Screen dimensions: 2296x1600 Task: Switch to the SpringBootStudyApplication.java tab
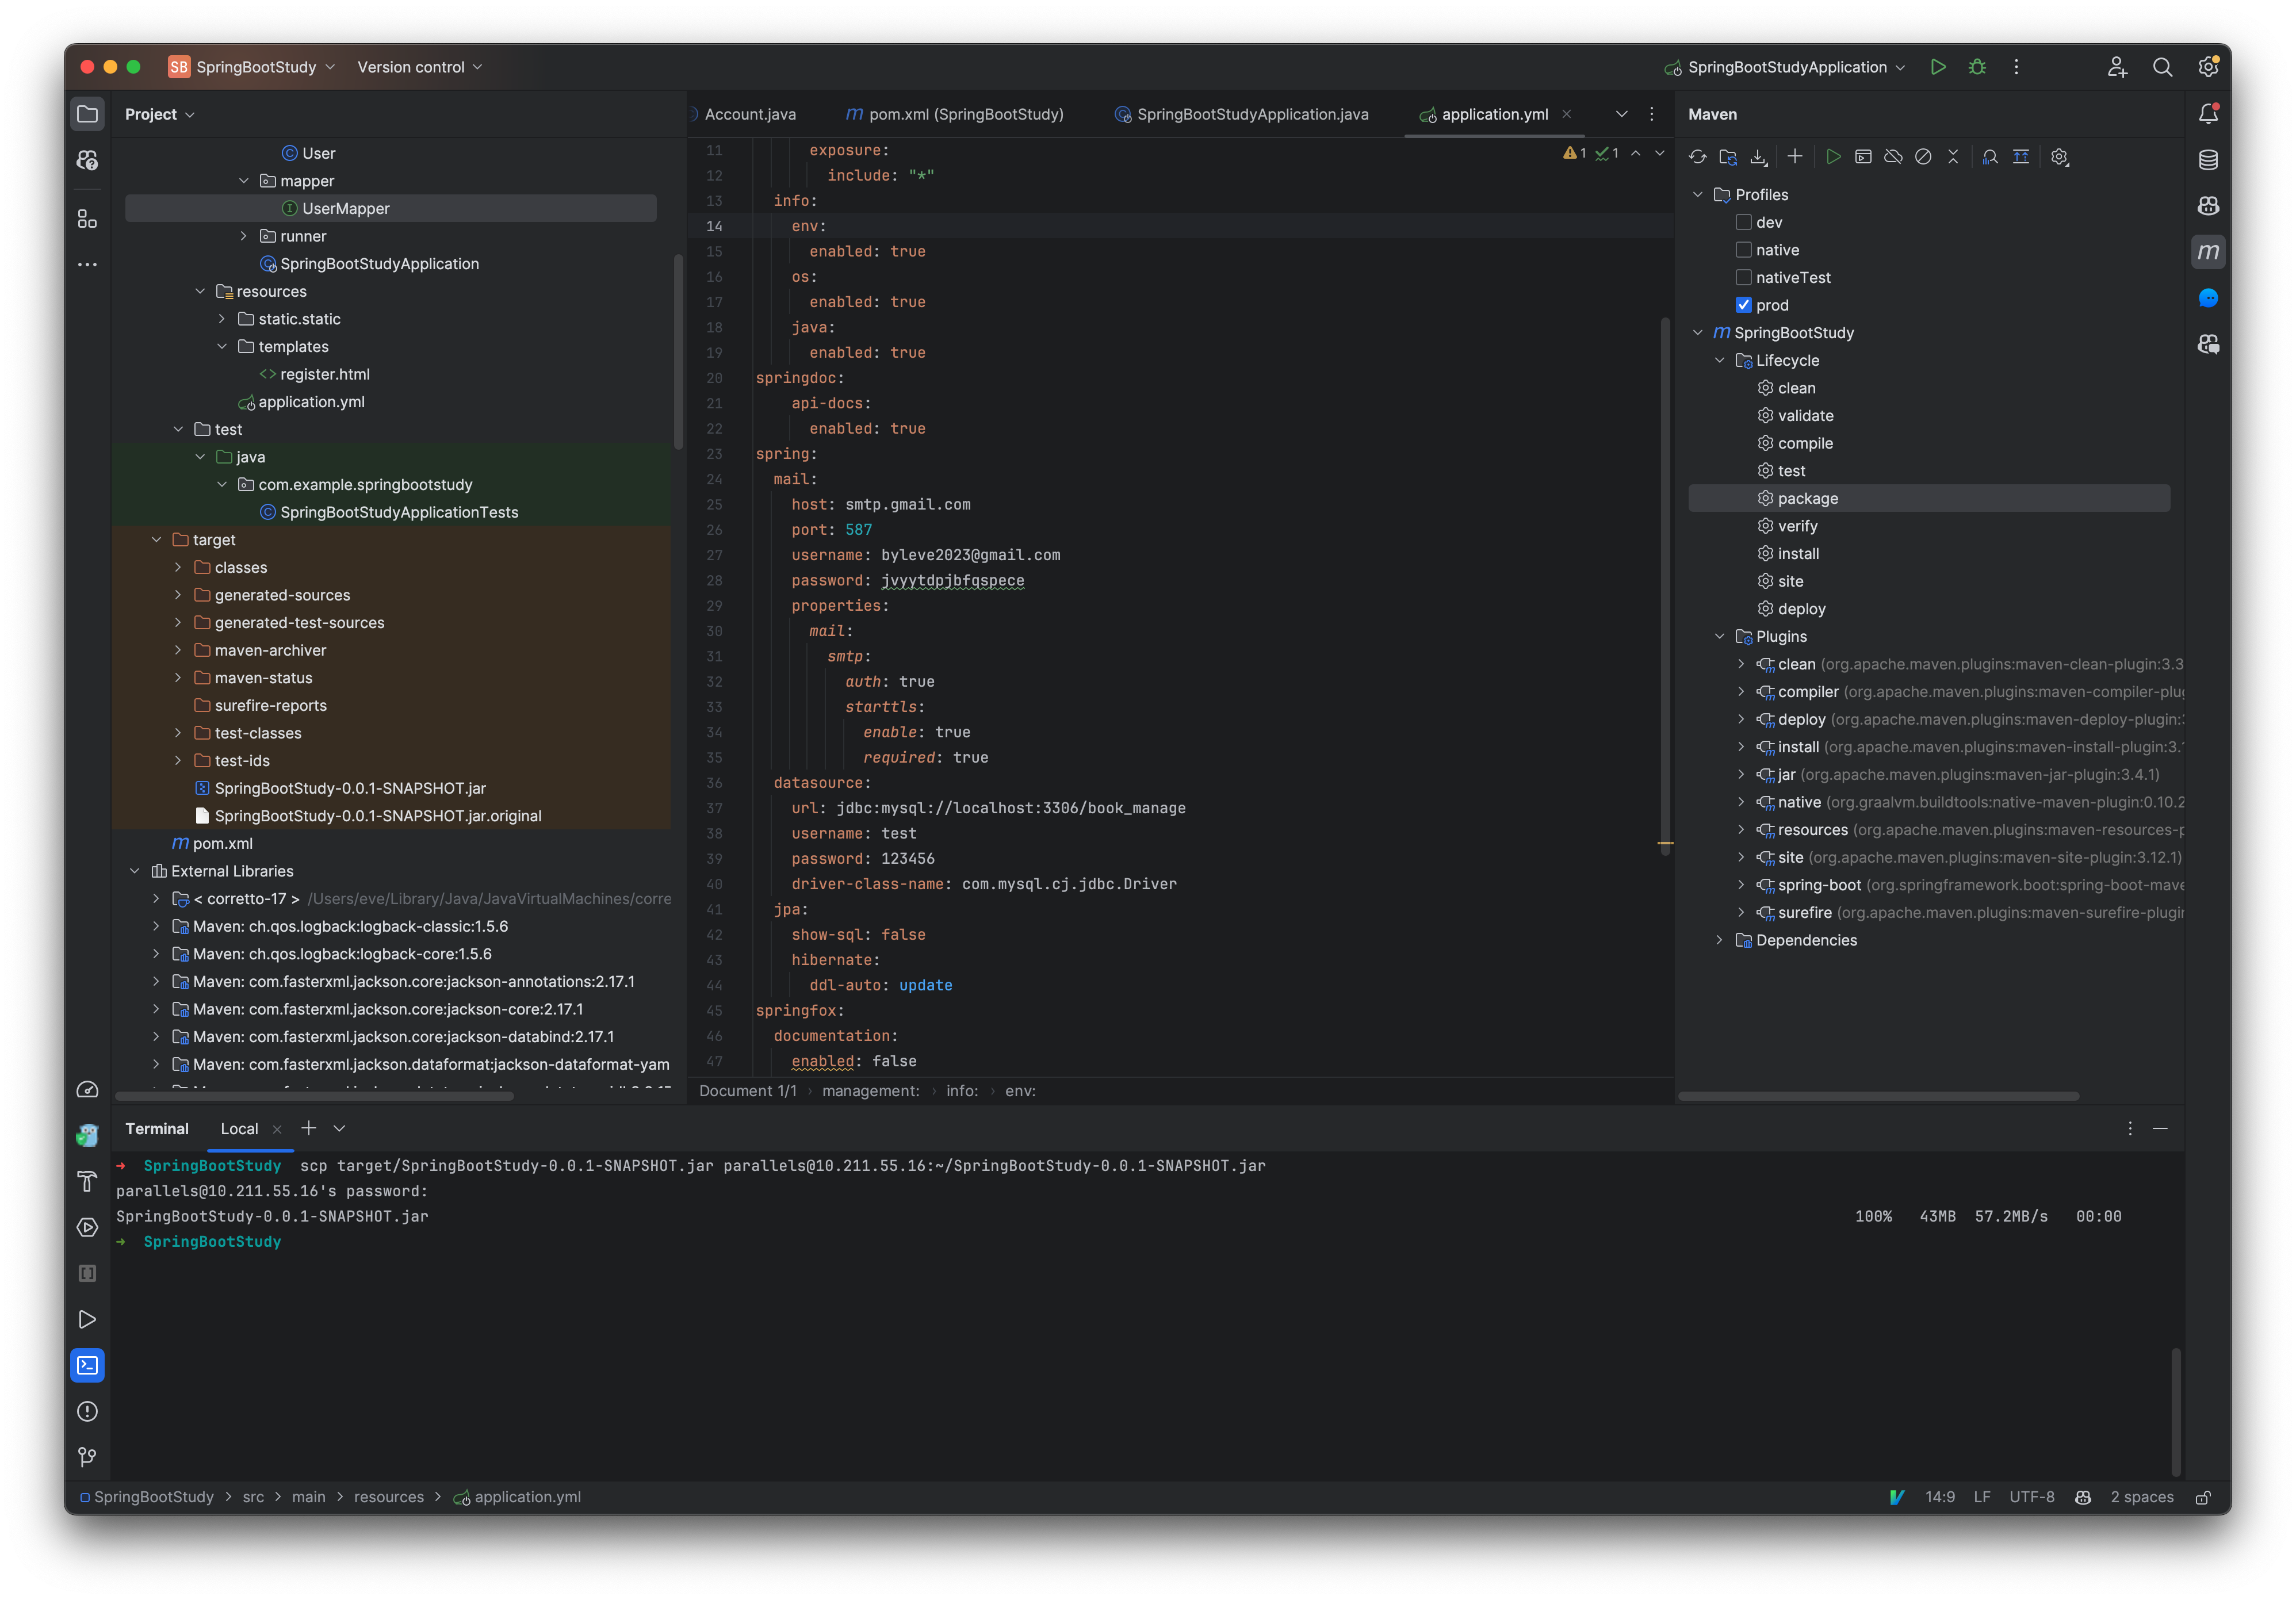[x=1242, y=114]
